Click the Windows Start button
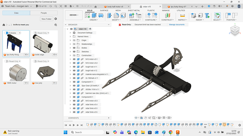243x136 pixels. pyautogui.click(x=66, y=132)
